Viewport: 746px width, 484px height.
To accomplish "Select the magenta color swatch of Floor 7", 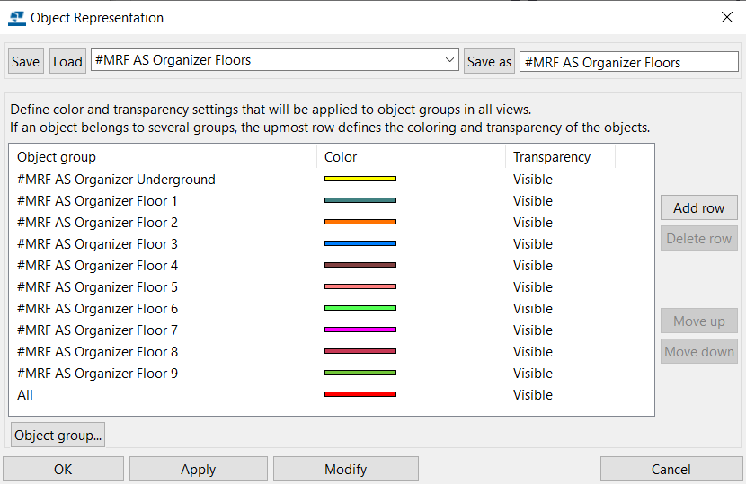I will click(x=360, y=330).
